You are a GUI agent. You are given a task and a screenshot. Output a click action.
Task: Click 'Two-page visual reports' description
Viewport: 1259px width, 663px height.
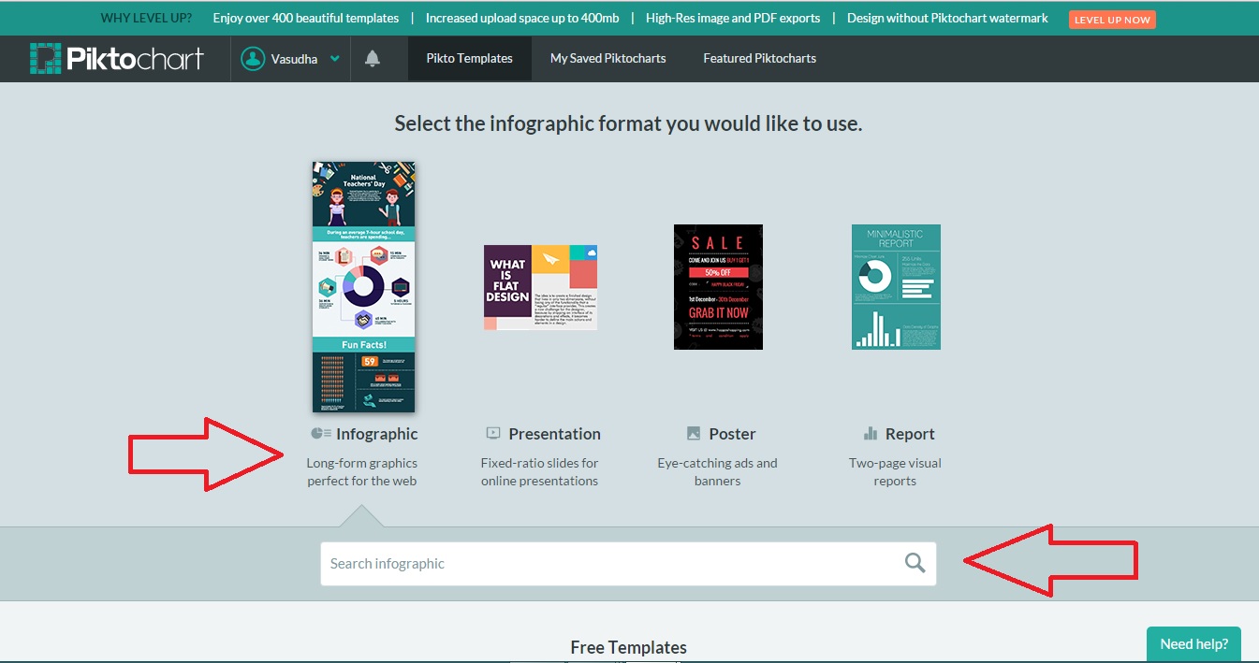point(896,472)
